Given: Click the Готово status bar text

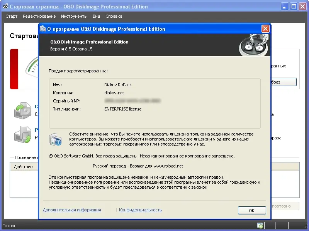Looking at the screenshot, I should [x=9, y=226].
